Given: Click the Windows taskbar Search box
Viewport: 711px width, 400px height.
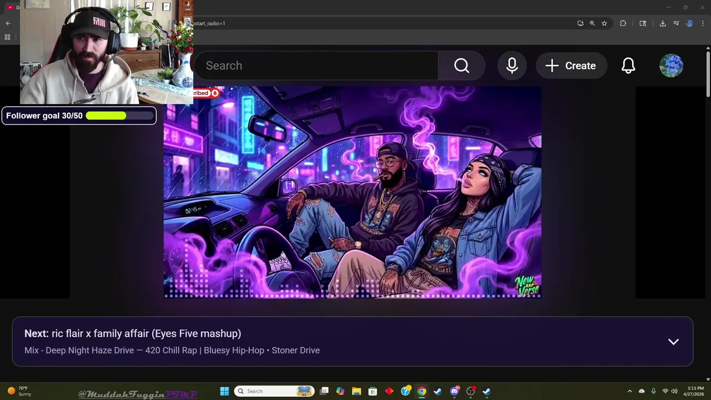Looking at the screenshot, I should [x=274, y=391].
